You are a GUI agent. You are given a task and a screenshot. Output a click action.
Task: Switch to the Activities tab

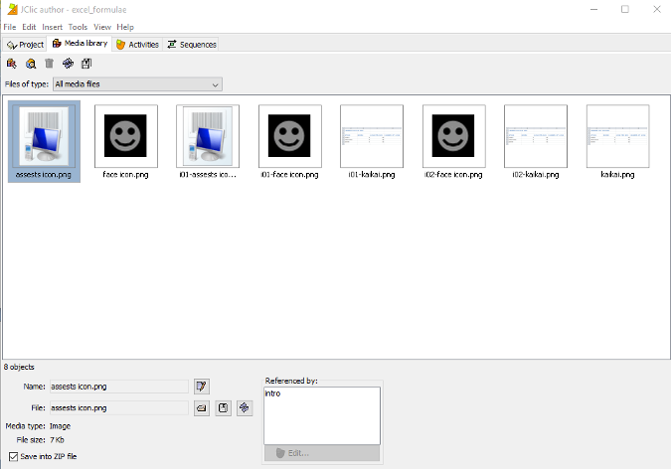coord(137,45)
